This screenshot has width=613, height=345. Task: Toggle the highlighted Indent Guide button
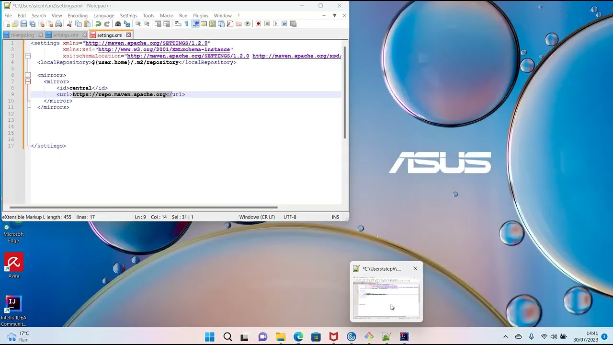195,23
